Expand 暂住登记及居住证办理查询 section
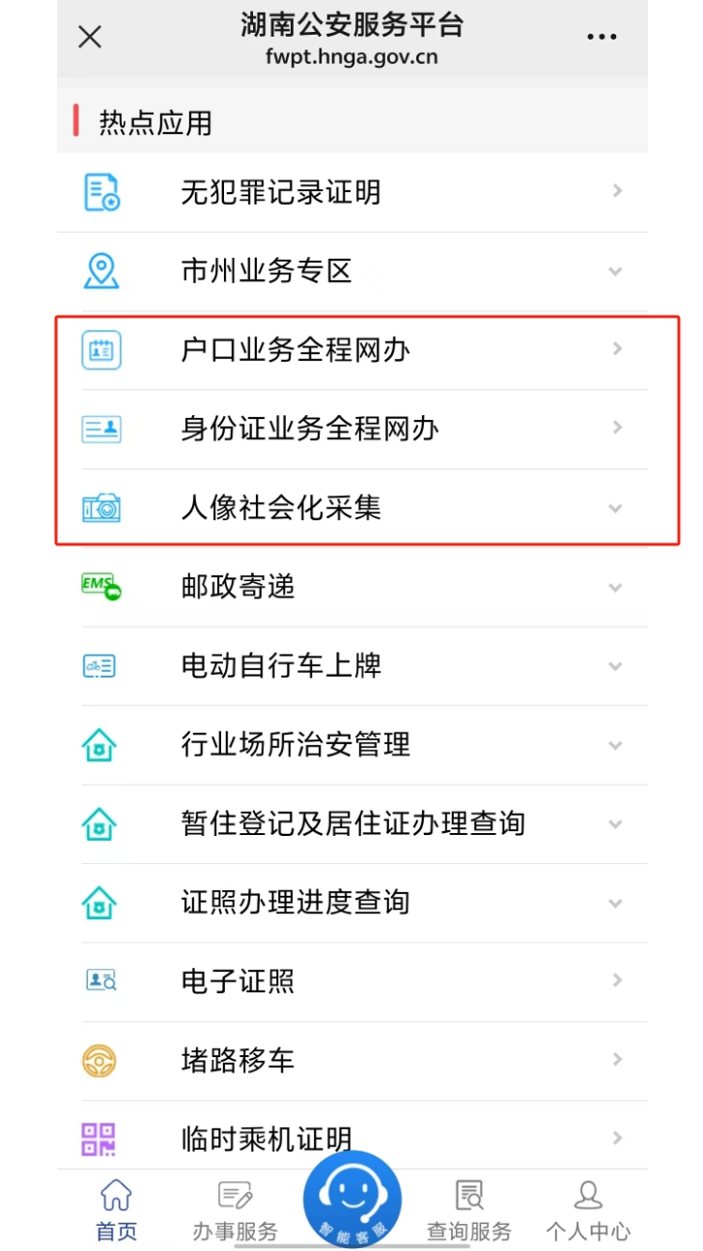 615,824
